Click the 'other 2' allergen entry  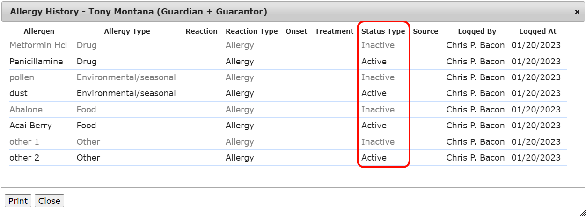coord(24,158)
